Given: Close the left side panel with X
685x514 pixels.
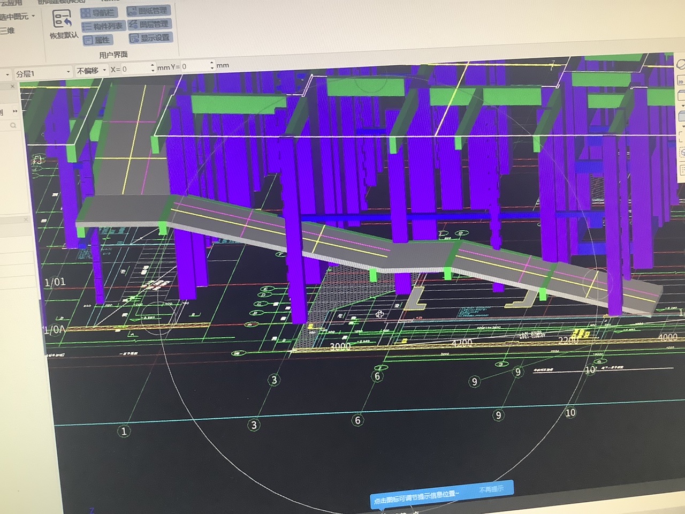Looking at the screenshot, I should click(x=13, y=86).
